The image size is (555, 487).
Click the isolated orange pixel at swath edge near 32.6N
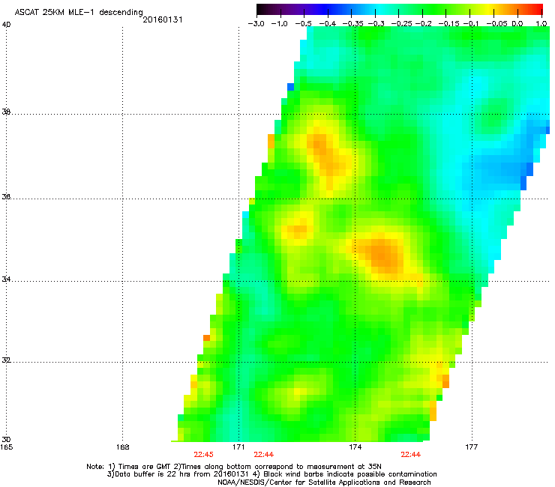(207, 338)
